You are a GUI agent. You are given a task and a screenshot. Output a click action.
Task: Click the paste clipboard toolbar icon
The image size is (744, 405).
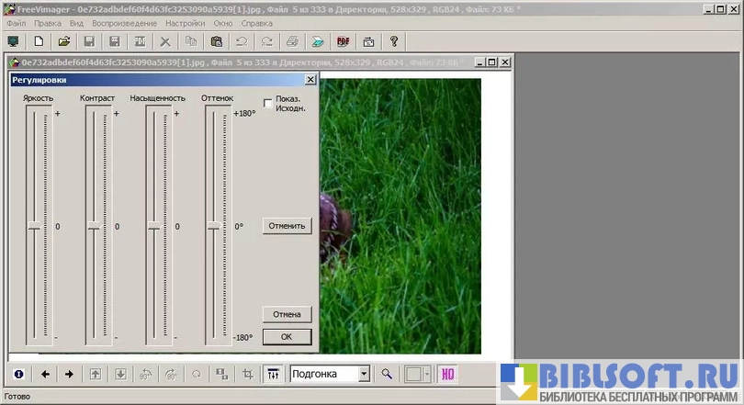216,41
